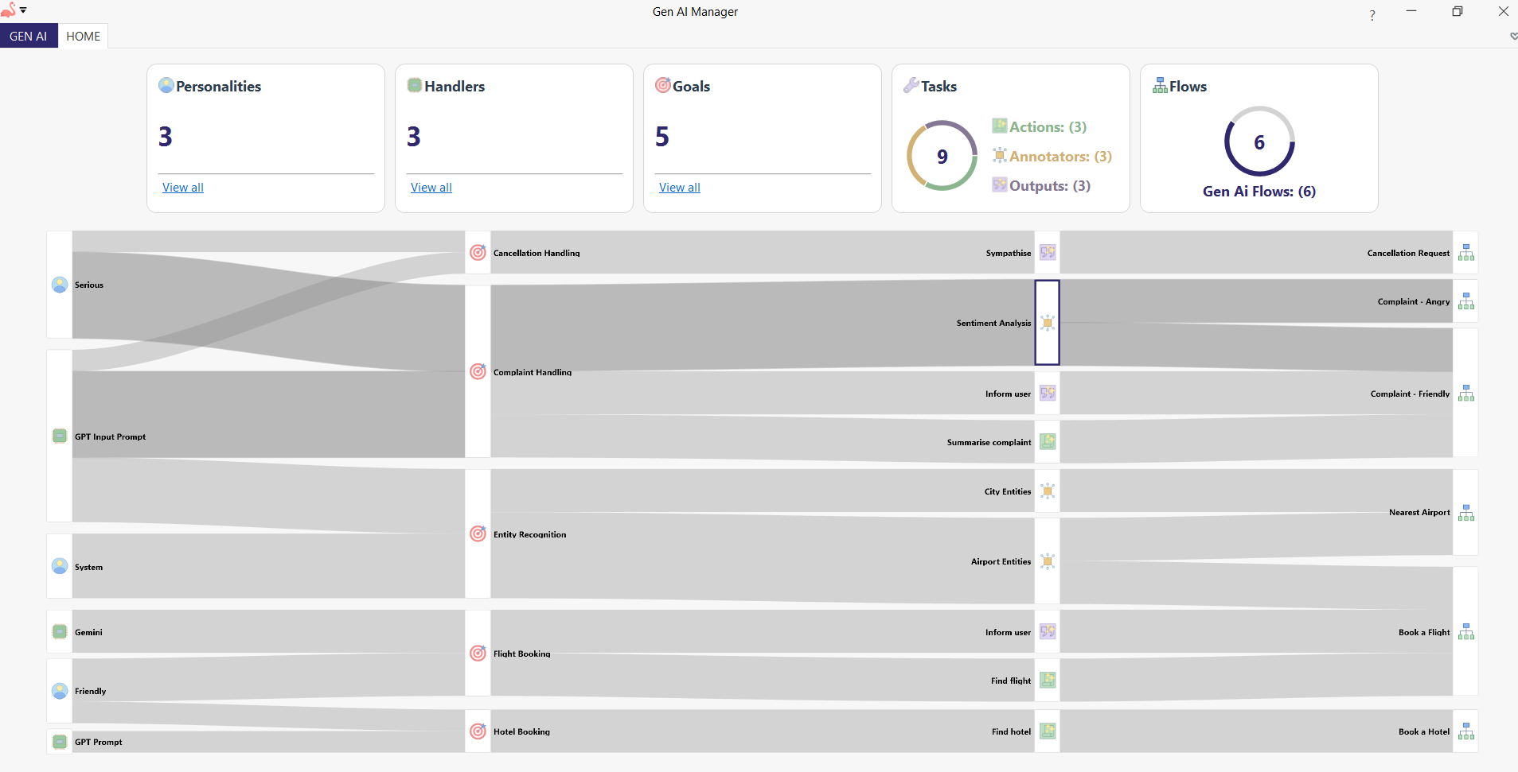Switch to the HOME tab

point(83,36)
